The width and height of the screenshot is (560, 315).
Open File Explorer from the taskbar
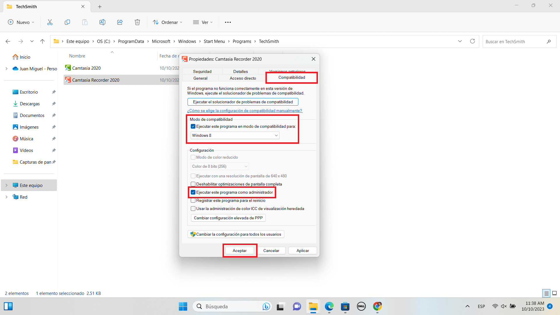tap(313, 306)
